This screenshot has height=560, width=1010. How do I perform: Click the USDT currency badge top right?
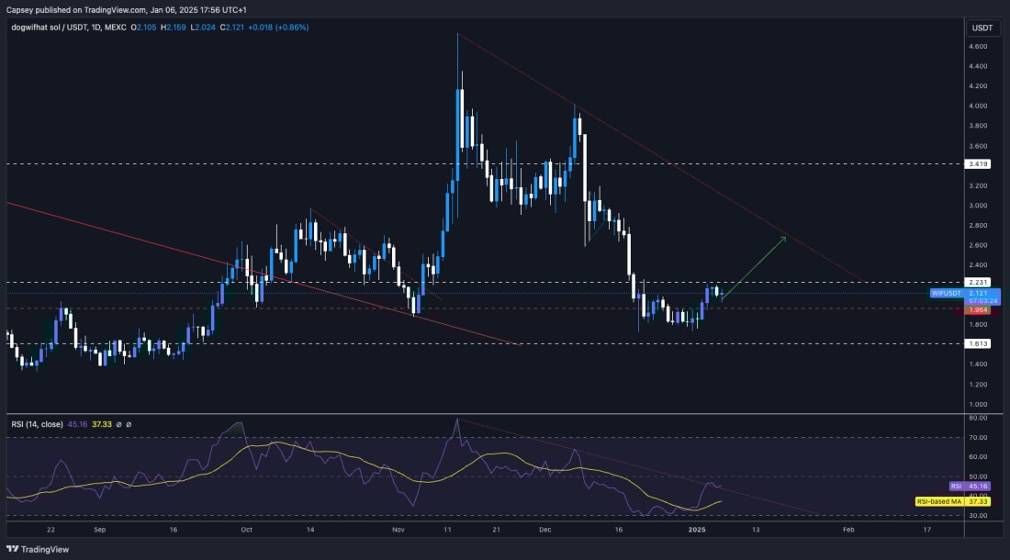(x=982, y=28)
